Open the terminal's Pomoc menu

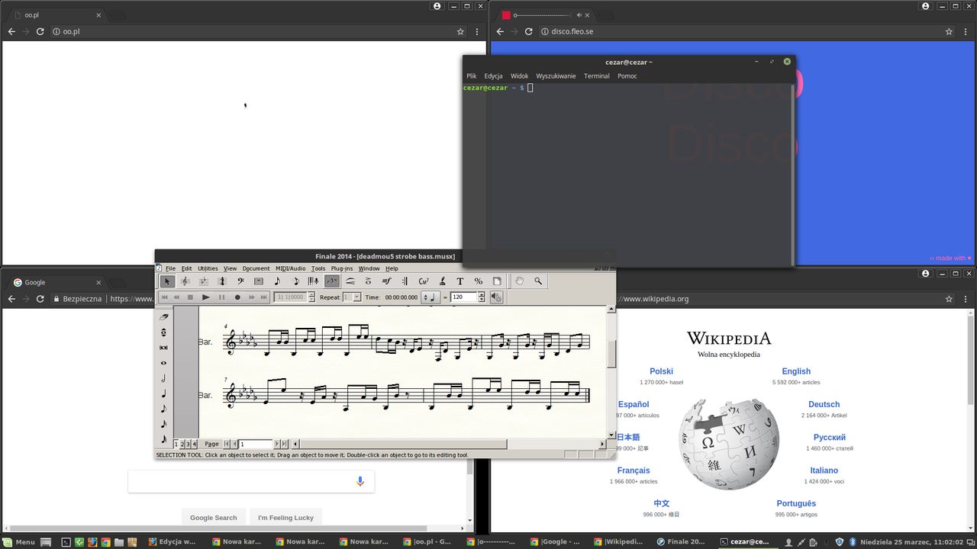(x=627, y=76)
